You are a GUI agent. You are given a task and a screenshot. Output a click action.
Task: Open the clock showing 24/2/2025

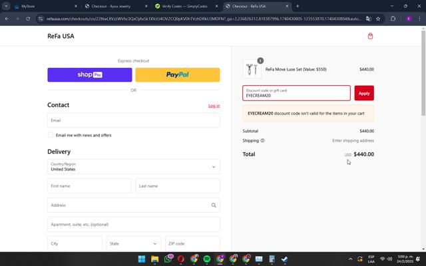coord(405,259)
